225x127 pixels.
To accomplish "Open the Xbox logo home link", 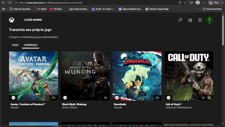I will click(12, 20).
